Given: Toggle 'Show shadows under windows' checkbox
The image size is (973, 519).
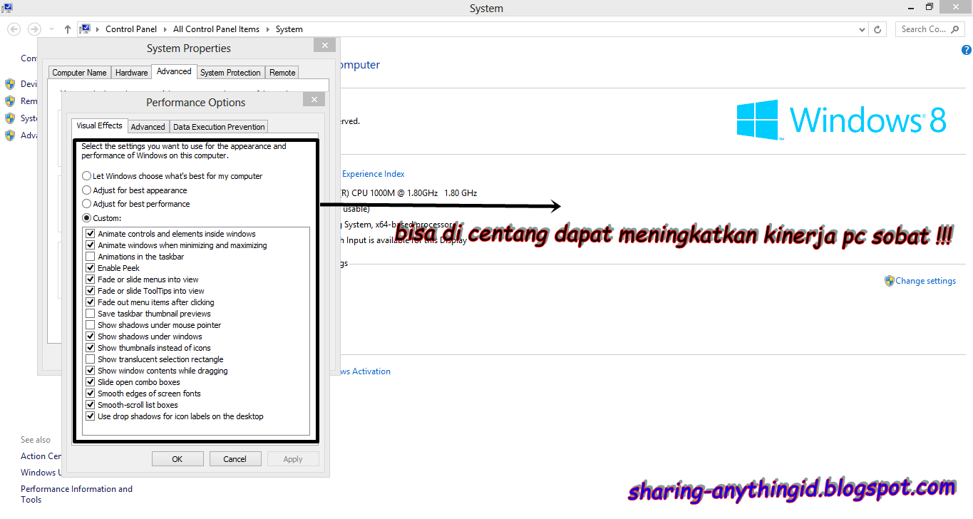Looking at the screenshot, I should point(90,336).
